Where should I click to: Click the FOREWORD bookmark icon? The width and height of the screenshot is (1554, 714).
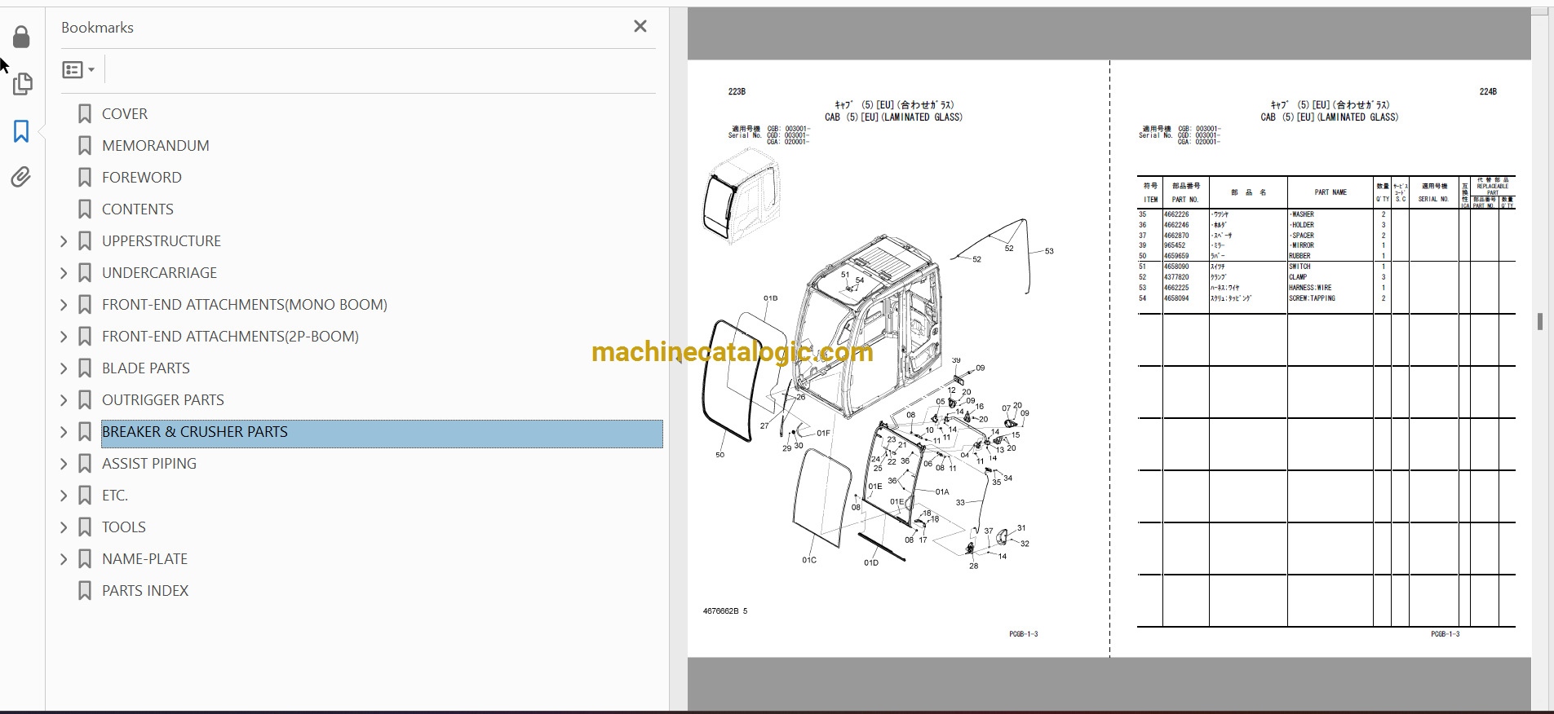pyautogui.click(x=85, y=178)
